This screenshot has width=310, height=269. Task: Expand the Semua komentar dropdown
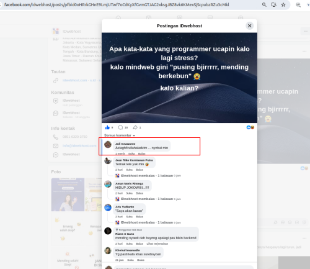tap(120, 135)
